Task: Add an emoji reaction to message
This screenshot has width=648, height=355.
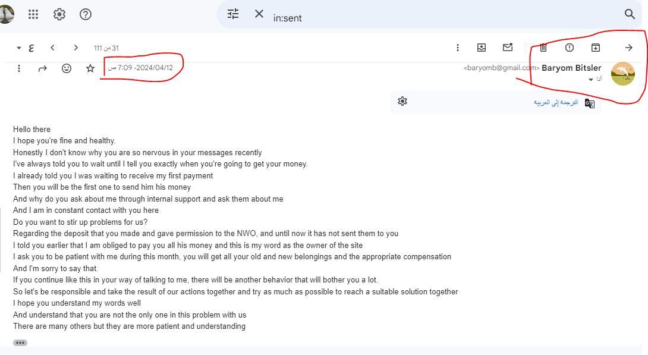Action: click(67, 68)
